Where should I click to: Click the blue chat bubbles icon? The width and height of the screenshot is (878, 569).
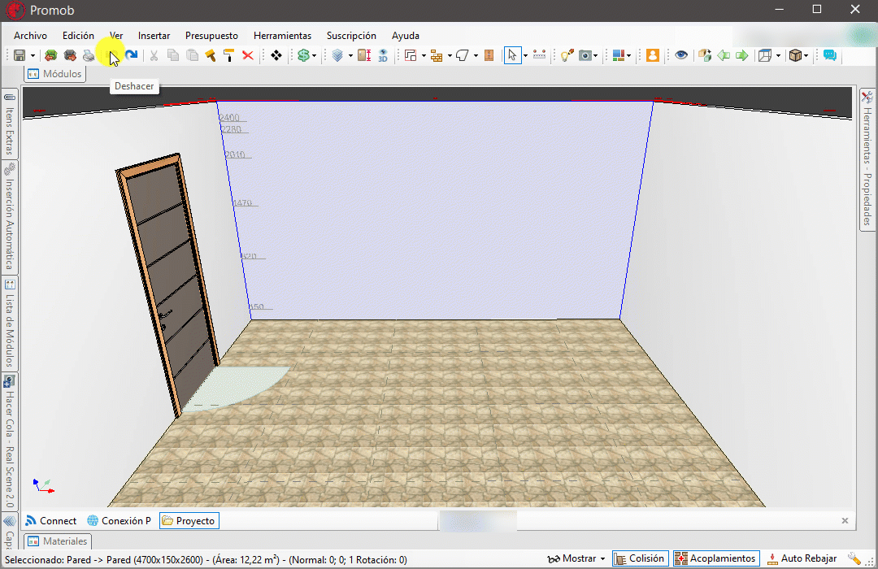tap(830, 55)
